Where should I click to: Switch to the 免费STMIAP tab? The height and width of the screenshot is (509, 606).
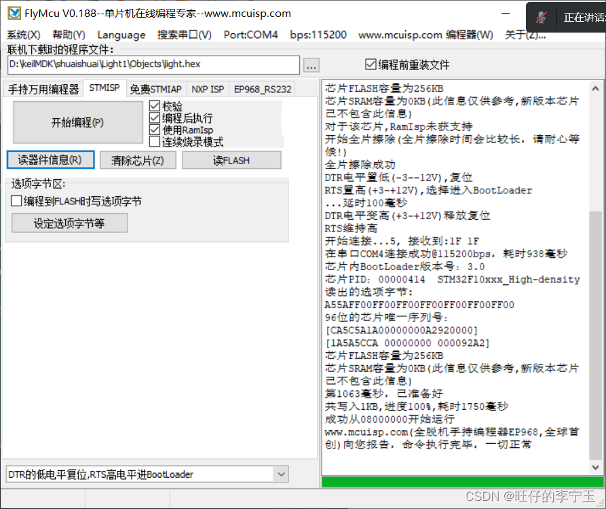[x=156, y=88]
